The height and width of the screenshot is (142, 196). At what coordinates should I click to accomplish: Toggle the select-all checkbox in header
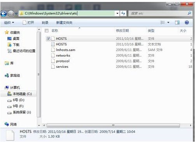point(47,31)
